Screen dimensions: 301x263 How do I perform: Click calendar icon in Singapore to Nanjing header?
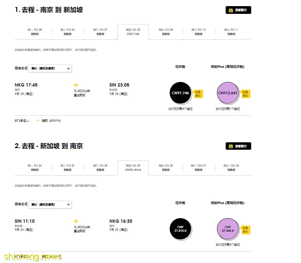click(x=231, y=146)
